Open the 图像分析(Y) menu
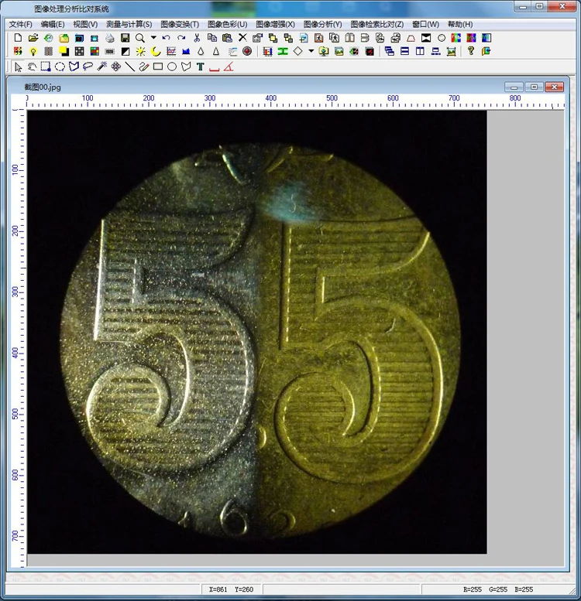The image size is (581, 601). pos(322,25)
